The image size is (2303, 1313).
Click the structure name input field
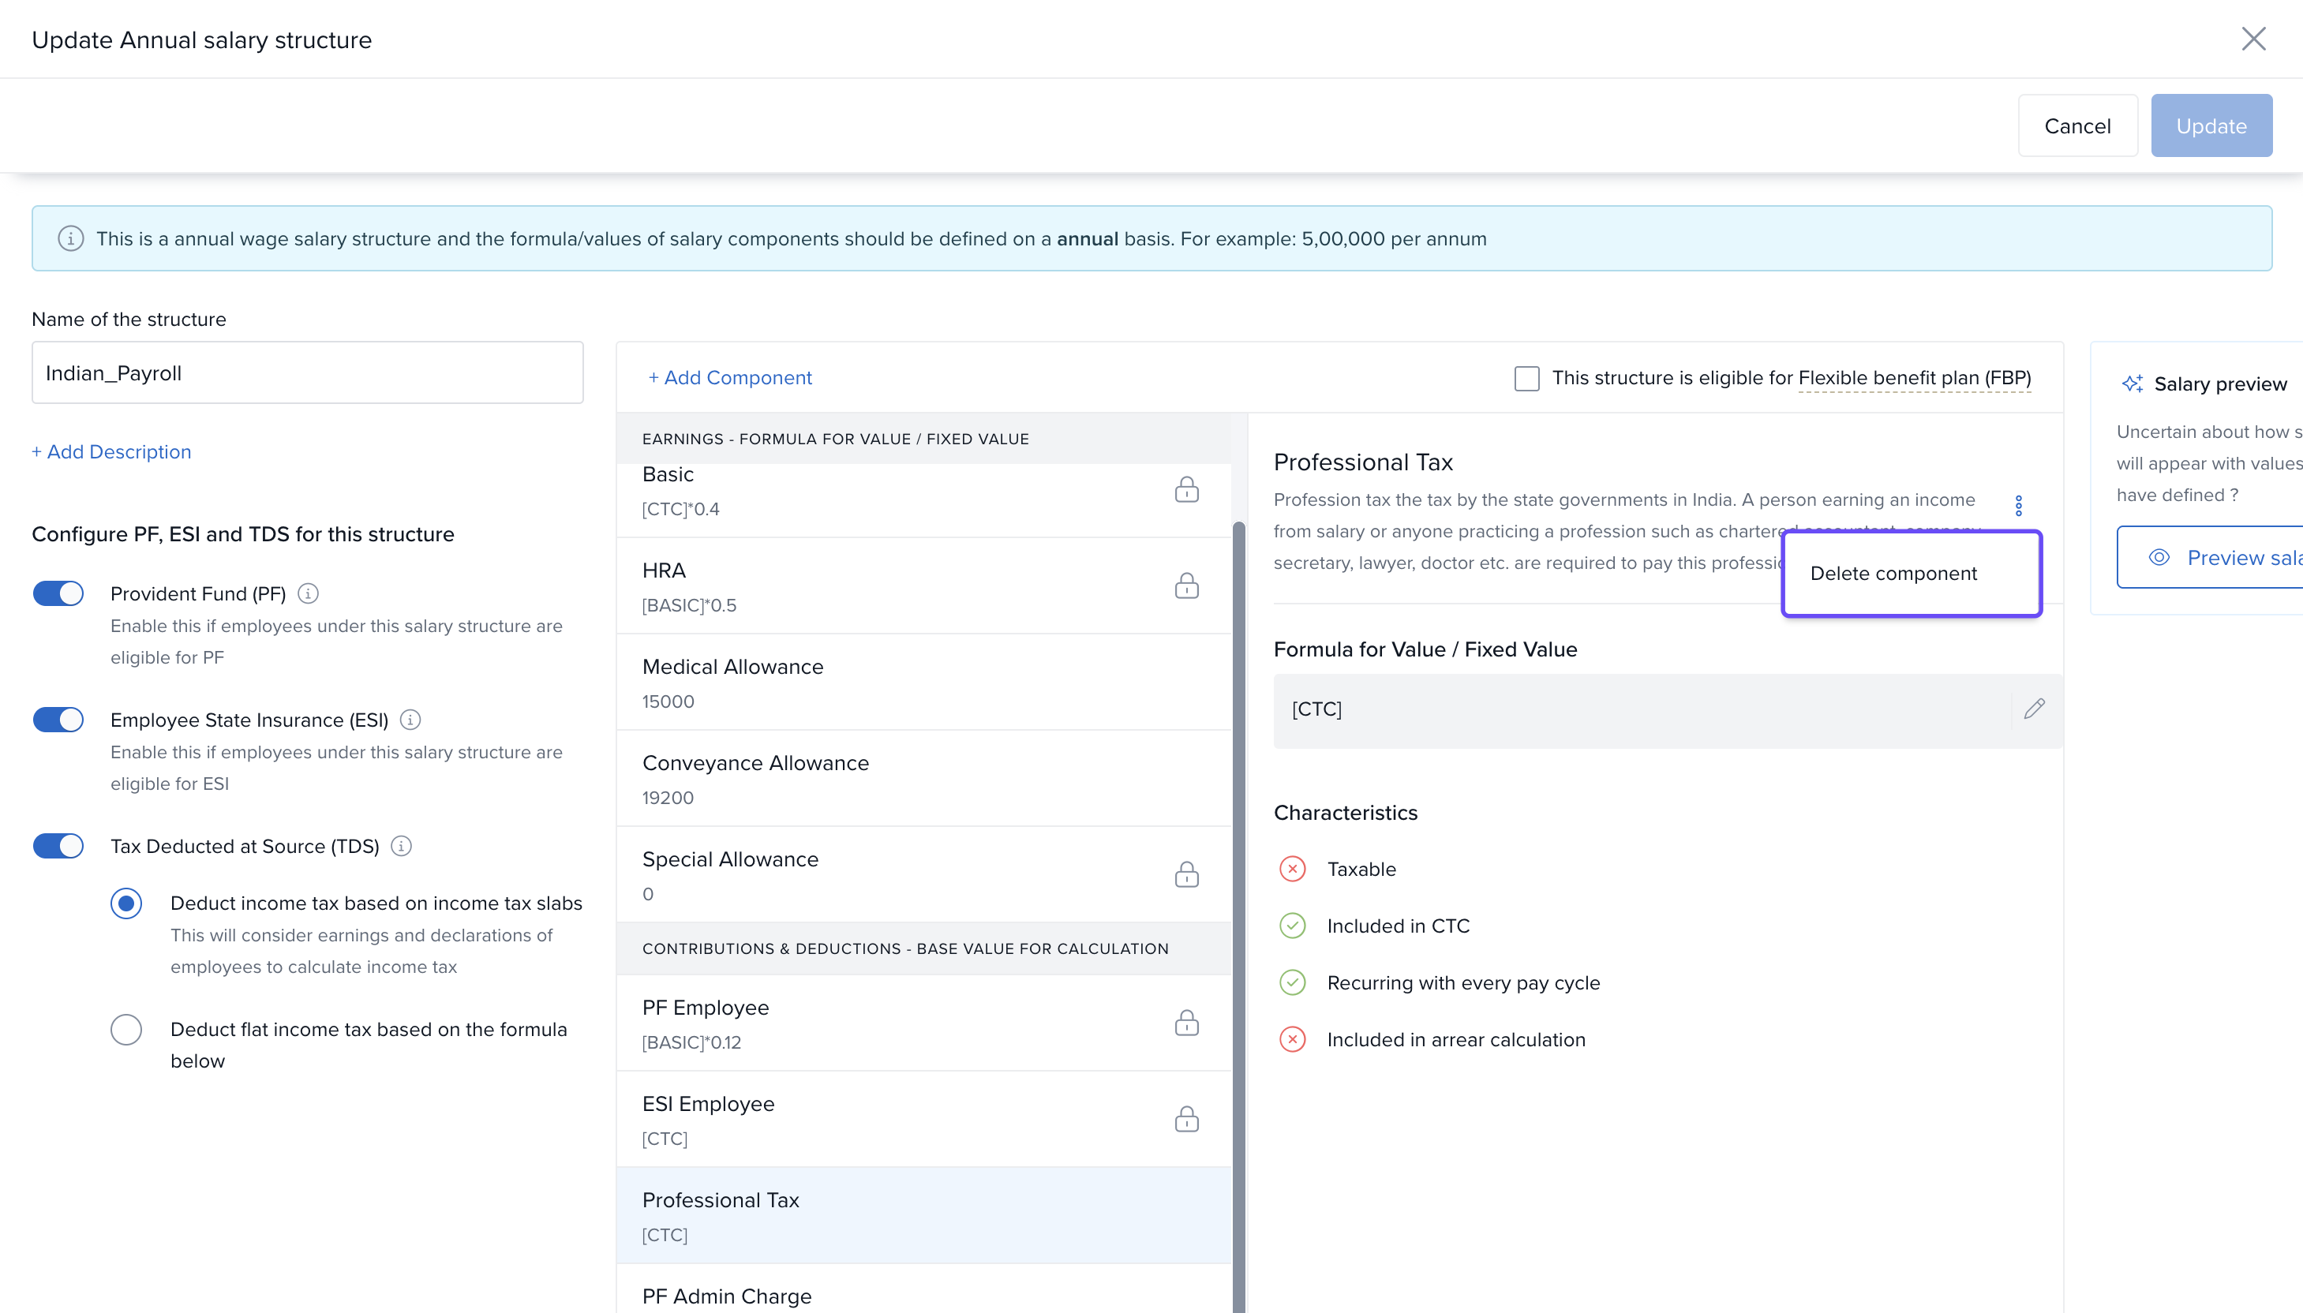[x=308, y=372]
